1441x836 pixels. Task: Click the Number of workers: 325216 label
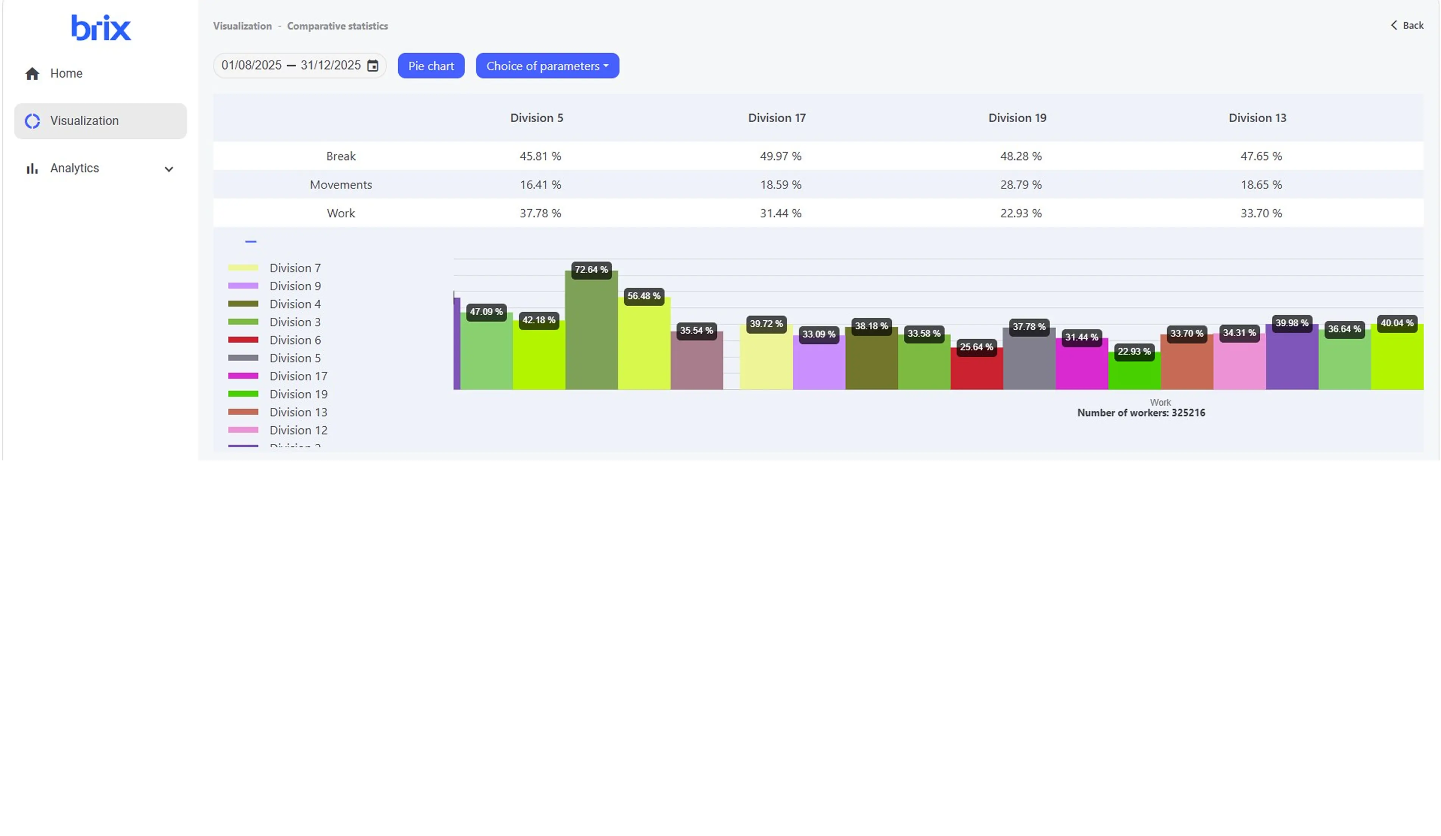click(1142, 413)
